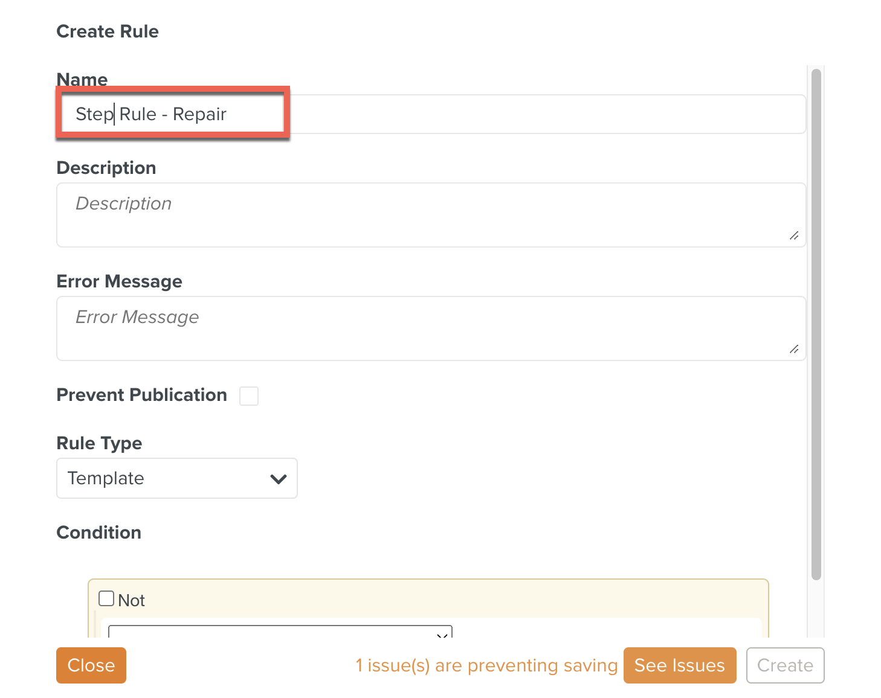Enable the Prevent Publication checkbox
This screenshot has width=881, height=698.
pos(249,396)
